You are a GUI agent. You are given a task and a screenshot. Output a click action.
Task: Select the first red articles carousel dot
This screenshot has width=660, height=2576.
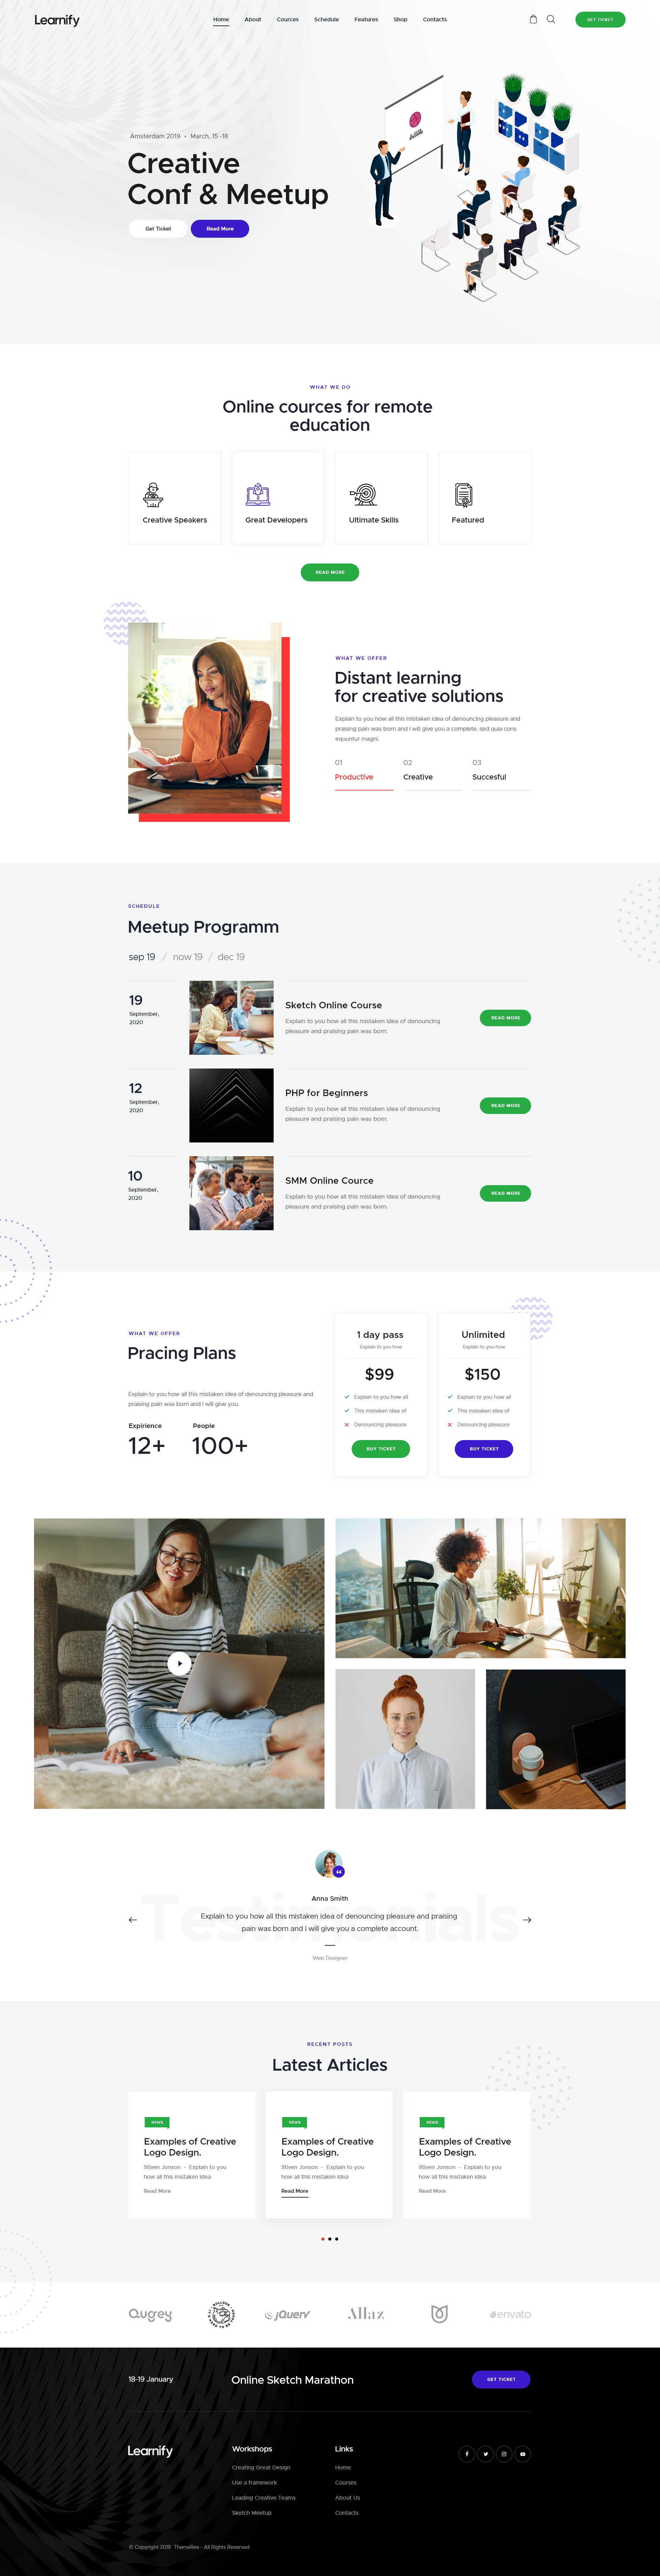(x=322, y=2239)
